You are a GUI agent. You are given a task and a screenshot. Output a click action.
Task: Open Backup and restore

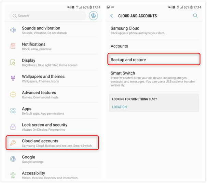(x=154, y=60)
